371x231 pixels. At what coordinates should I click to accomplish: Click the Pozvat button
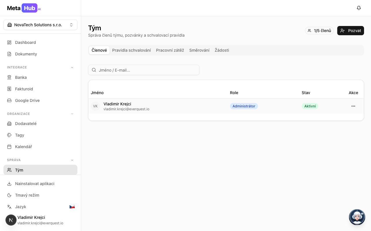pyautogui.click(x=350, y=31)
